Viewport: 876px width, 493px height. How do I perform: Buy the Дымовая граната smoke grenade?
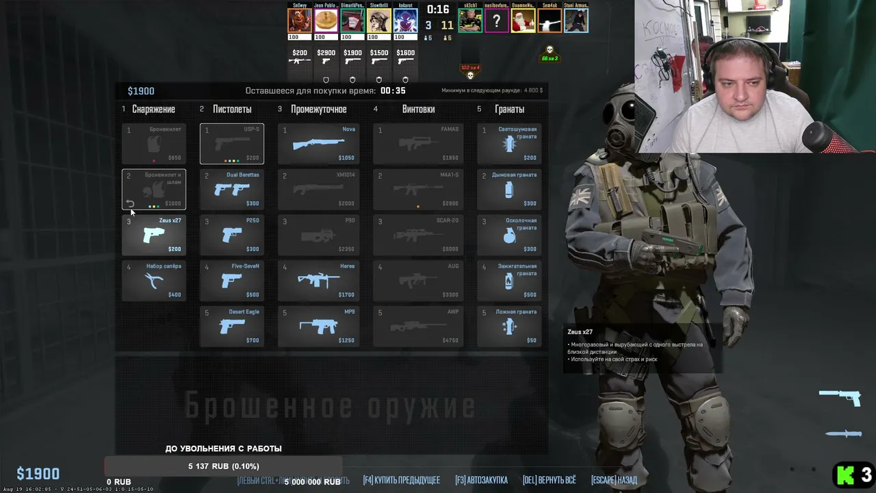tap(509, 190)
